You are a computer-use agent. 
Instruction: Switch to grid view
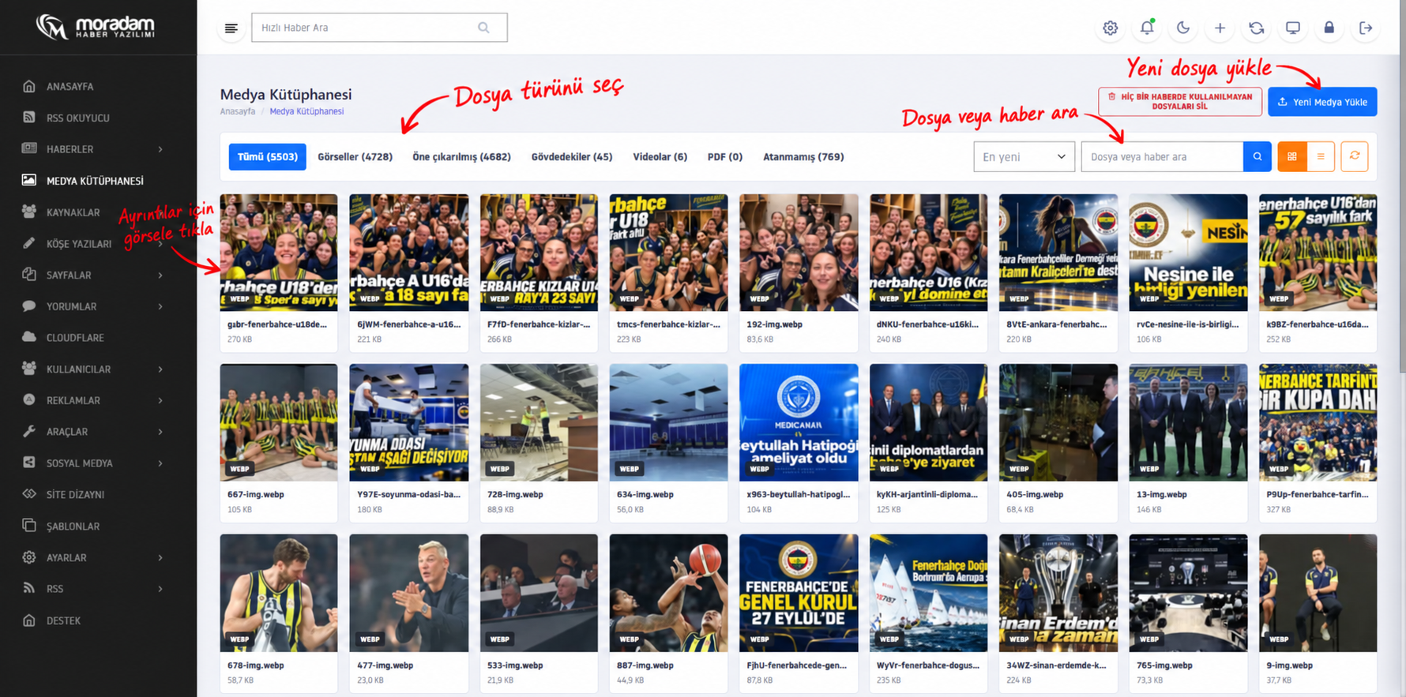coord(1292,156)
